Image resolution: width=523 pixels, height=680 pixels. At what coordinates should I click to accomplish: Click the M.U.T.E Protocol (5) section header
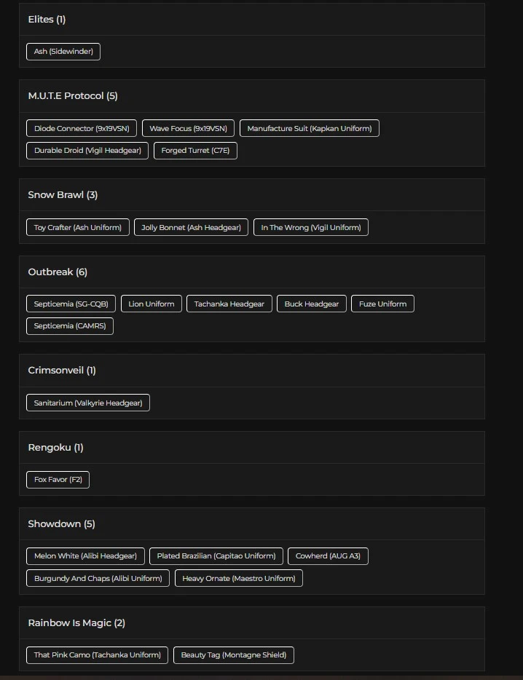(x=73, y=96)
